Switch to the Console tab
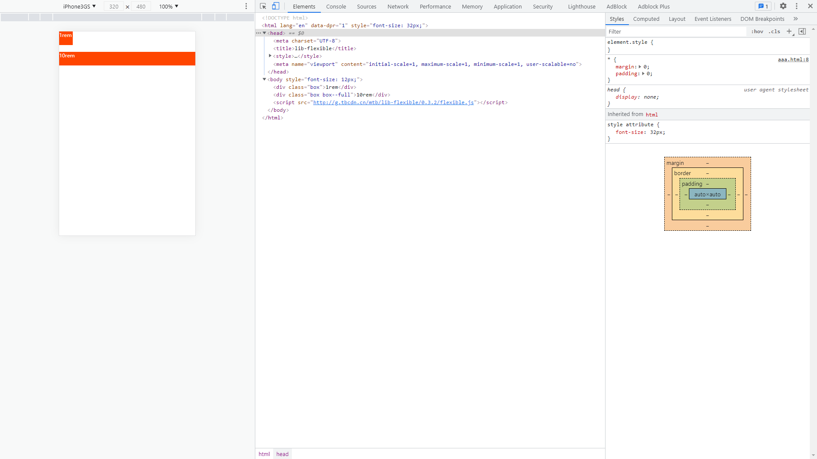This screenshot has width=817, height=459. click(x=336, y=6)
